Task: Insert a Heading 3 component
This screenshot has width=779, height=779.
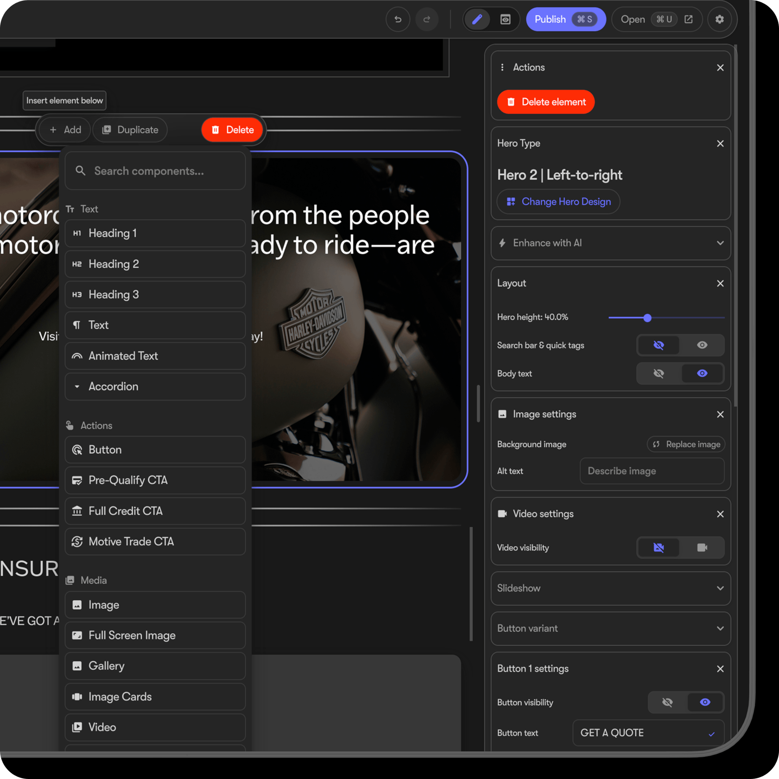Action: pos(155,295)
